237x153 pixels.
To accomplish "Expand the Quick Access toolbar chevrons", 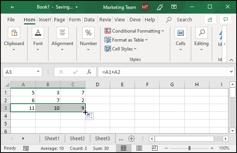I will tap(12, 7).
